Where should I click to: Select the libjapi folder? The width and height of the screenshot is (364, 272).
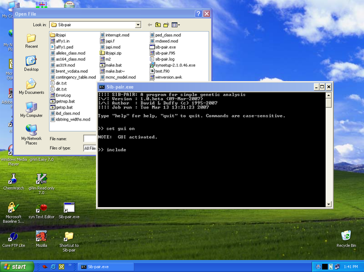pyautogui.click(x=58, y=35)
